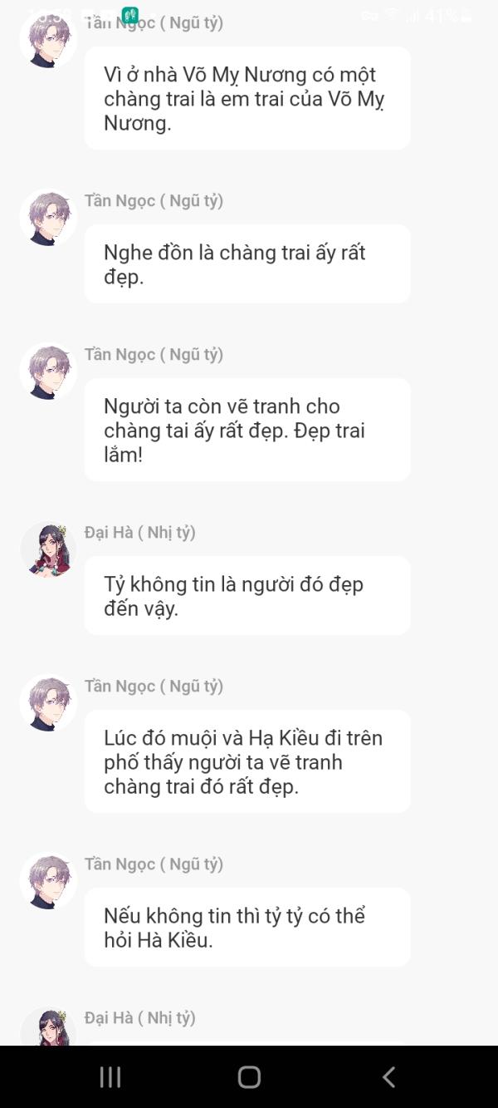The image size is (498, 1108).
Task: Tap Tần Ngọc's avatar beside 'Nghe đồn' message
Action: 49,219
